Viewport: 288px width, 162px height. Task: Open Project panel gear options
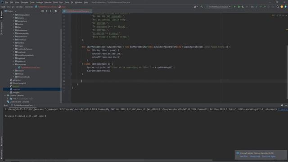56,11
